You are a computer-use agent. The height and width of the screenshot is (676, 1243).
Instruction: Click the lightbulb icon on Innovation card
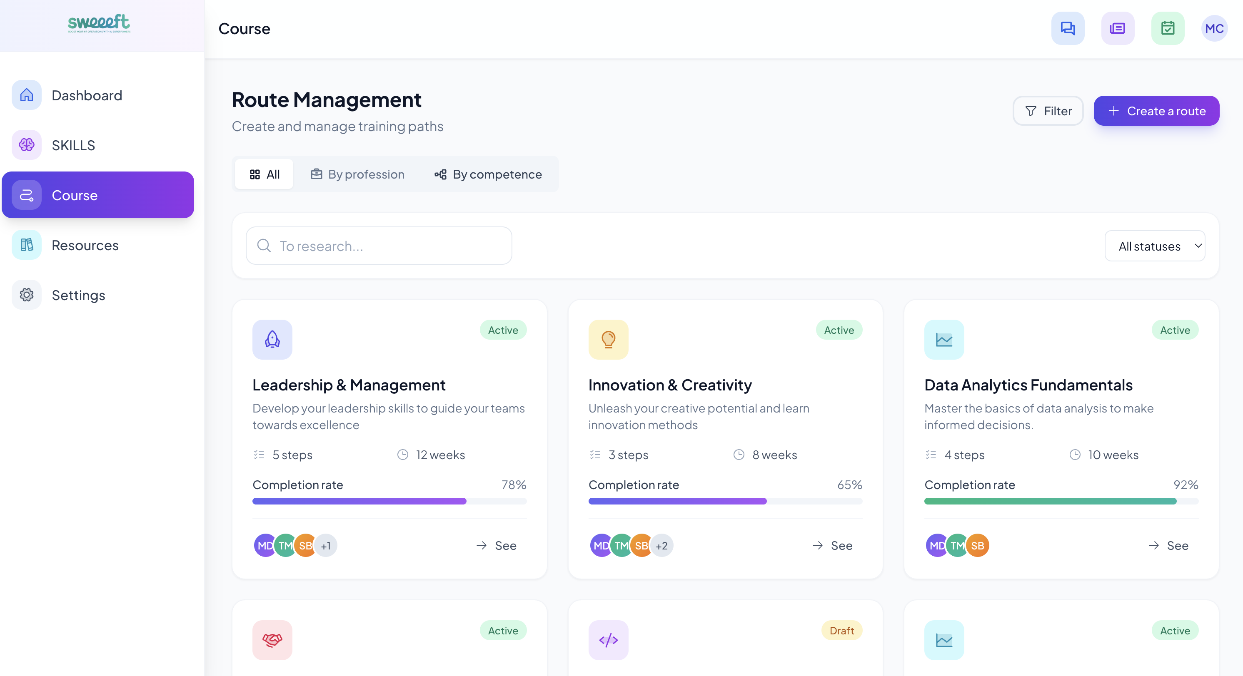pyautogui.click(x=608, y=339)
